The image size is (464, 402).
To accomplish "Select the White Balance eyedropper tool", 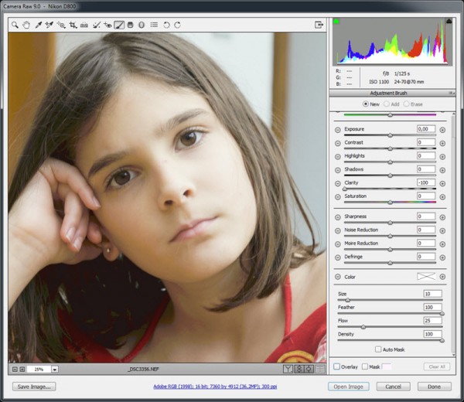I will point(38,26).
